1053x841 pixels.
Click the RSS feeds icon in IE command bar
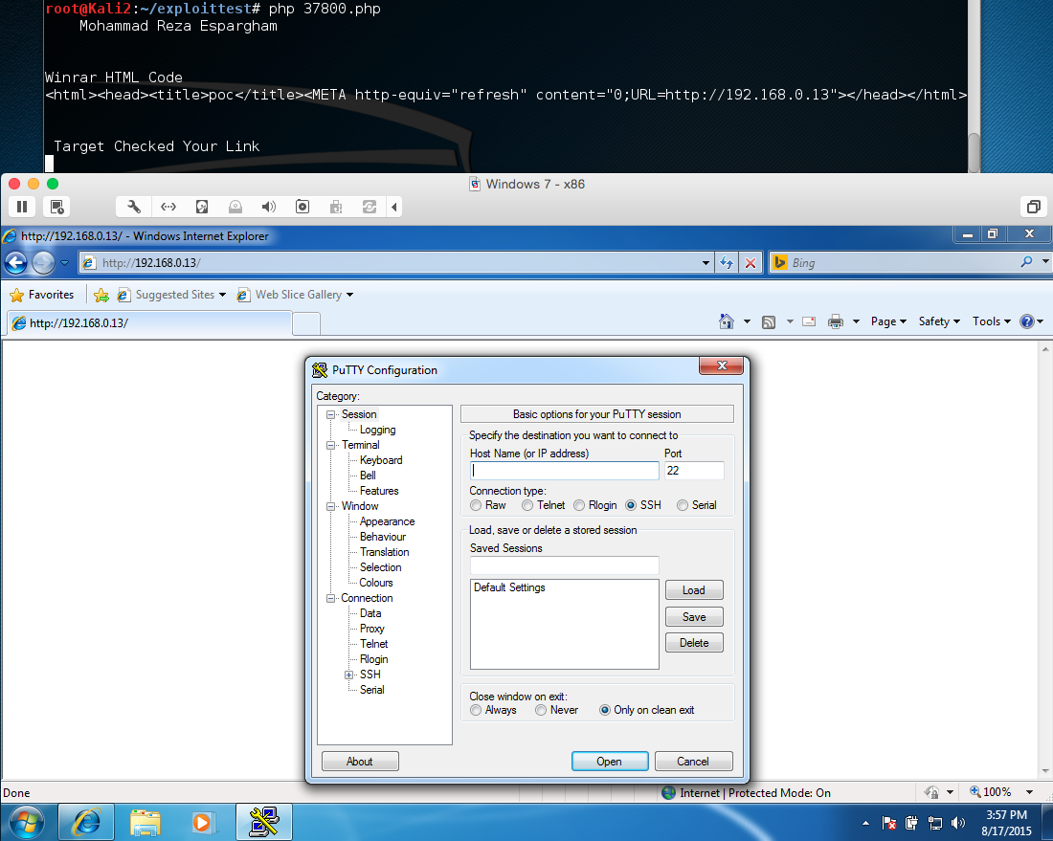point(769,322)
